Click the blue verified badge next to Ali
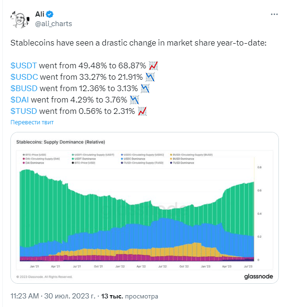 50,14
